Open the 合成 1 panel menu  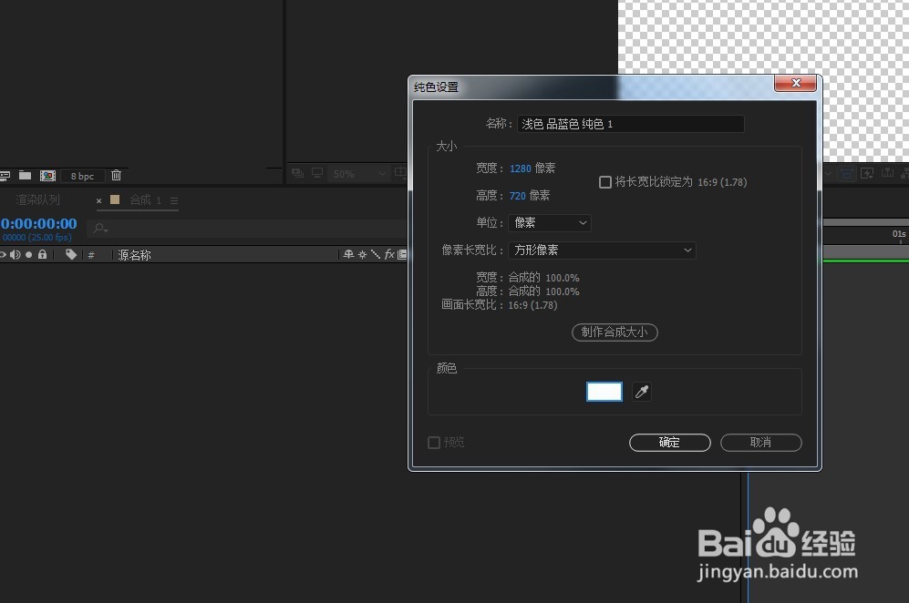[174, 200]
